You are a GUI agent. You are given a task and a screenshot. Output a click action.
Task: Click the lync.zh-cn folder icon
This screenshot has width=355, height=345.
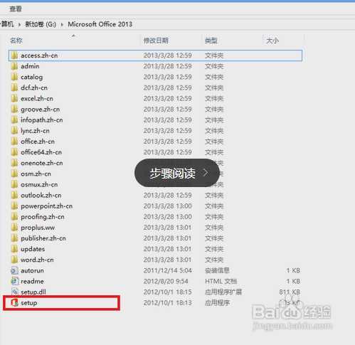[14, 131]
